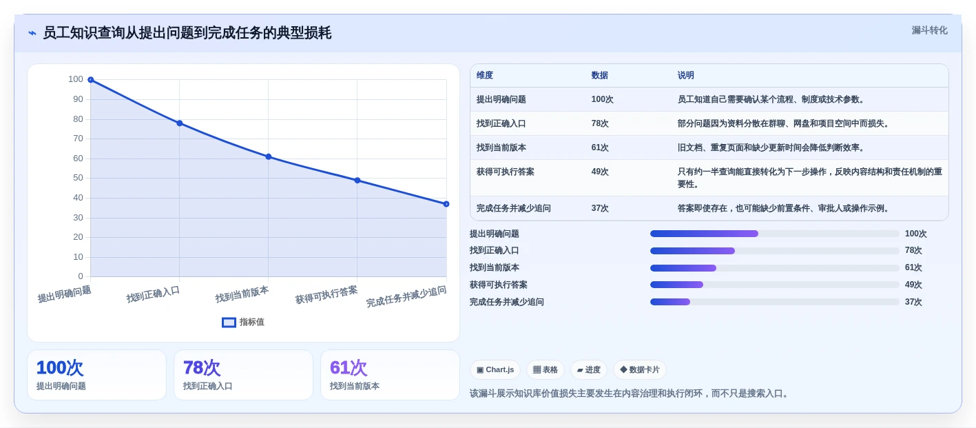Click the 49次 label beside the progress bar
This screenshot has width=976, height=428.
pos(913,285)
